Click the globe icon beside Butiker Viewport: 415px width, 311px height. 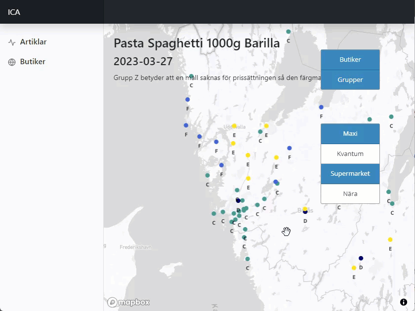tap(11, 62)
